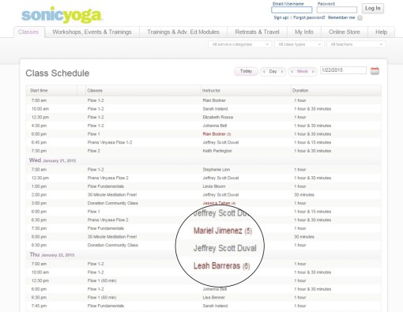Select 3:00 pm Donation Community Class

click(x=113, y=203)
